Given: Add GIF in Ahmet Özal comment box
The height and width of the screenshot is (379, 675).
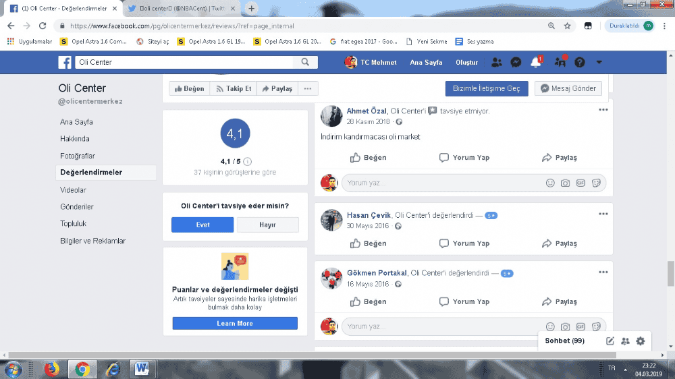Looking at the screenshot, I should 580,183.
